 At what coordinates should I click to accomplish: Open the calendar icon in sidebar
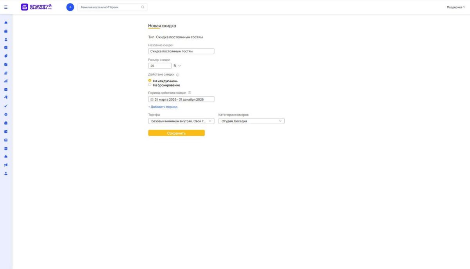(6, 31)
